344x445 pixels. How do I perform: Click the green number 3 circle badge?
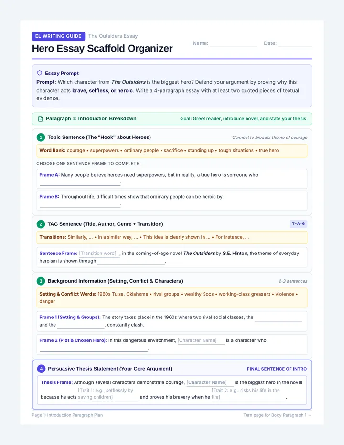click(x=41, y=281)
